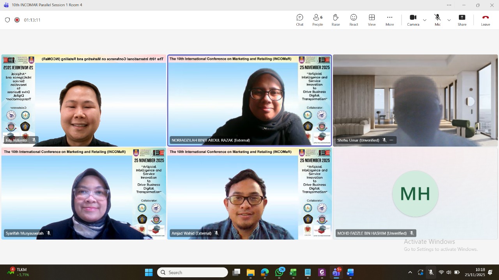Screen dimensions: 499x280
Task: Open the microphone selection dropdown
Action: point(449,20)
